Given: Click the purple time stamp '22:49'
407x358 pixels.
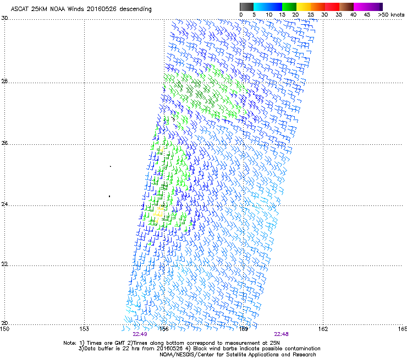Looking at the screenshot, I should [x=140, y=334].
